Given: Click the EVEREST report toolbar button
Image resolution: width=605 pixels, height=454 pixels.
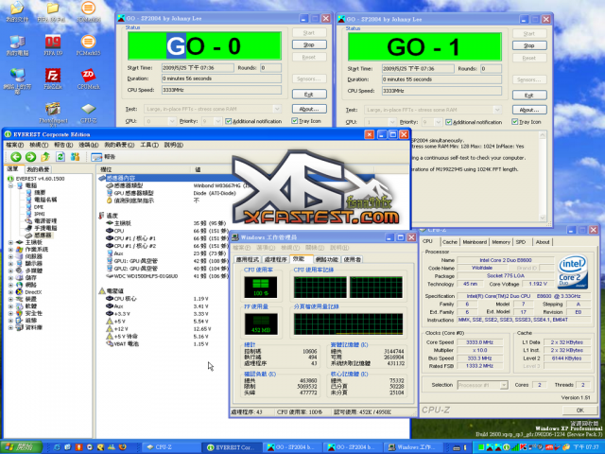Looking at the screenshot, I should tap(103, 157).
